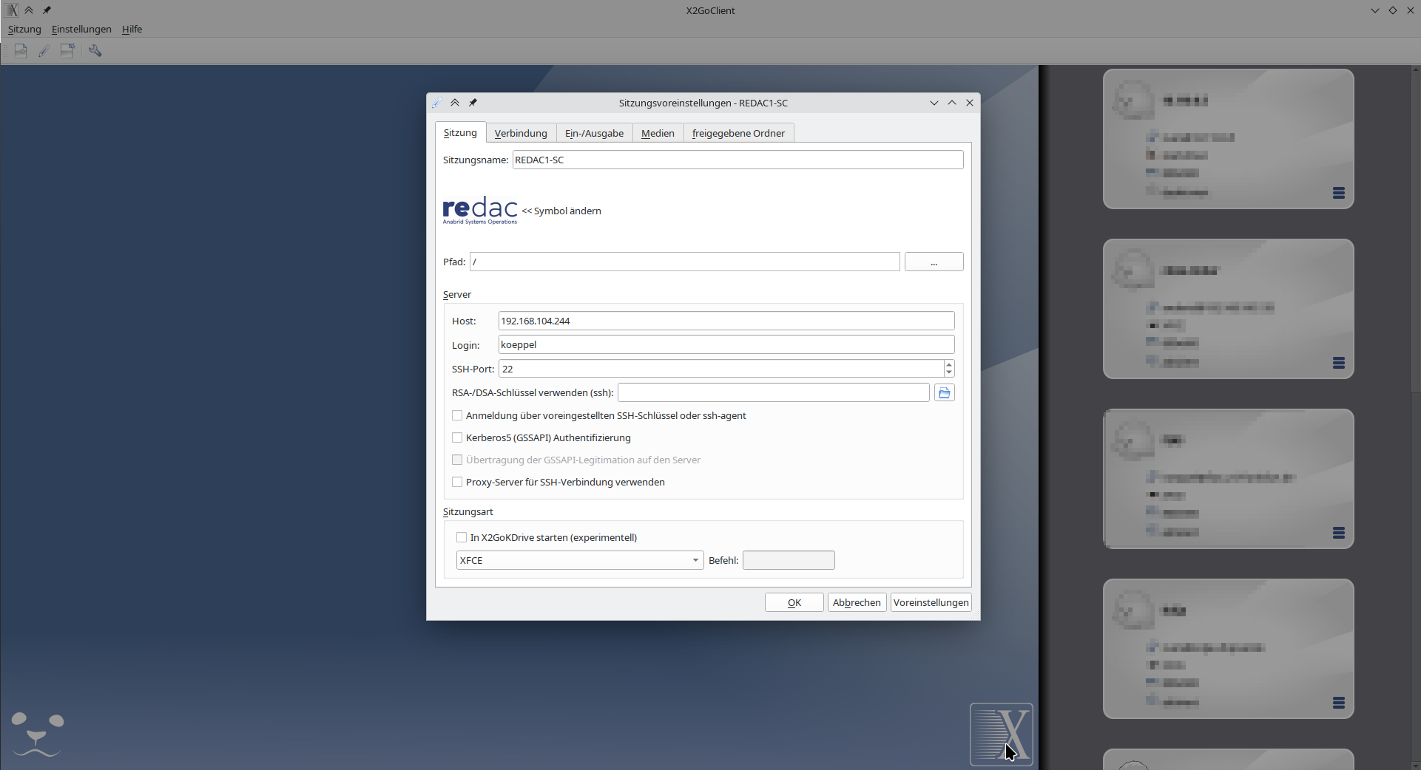Click the redac logo to change the session symbol
The height and width of the screenshot is (770, 1421).
coord(479,209)
